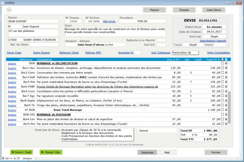Click the zoom-in plus icon in status bar
The image size is (244, 162).
pyautogui.click(x=15, y=159)
